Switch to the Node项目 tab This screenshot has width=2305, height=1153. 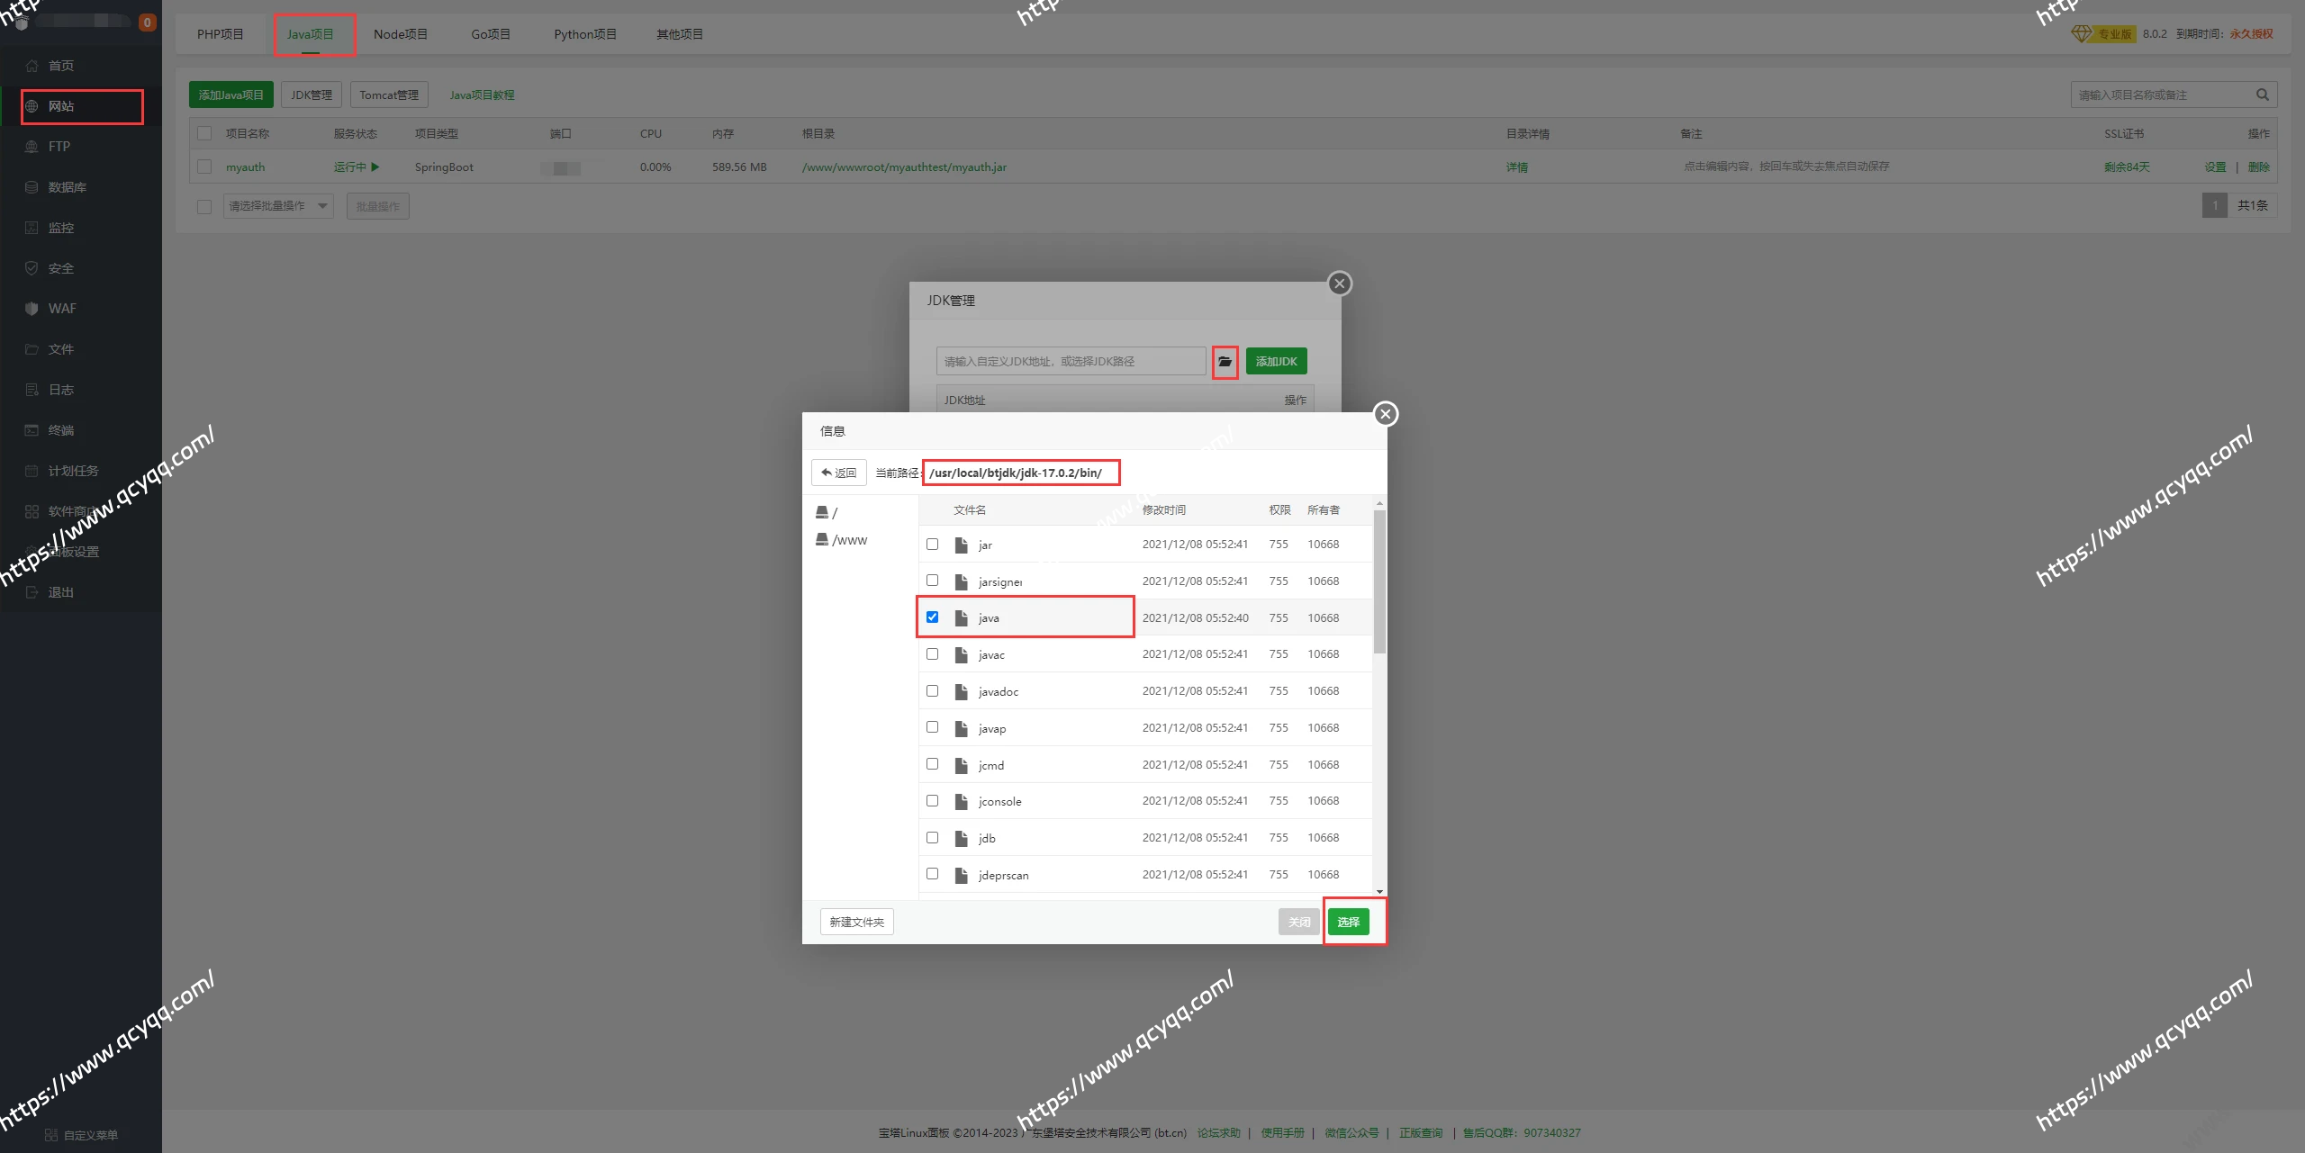click(x=401, y=34)
